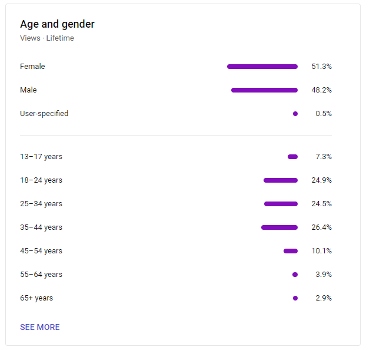Click the 45–54 years bar

(x=291, y=251)
